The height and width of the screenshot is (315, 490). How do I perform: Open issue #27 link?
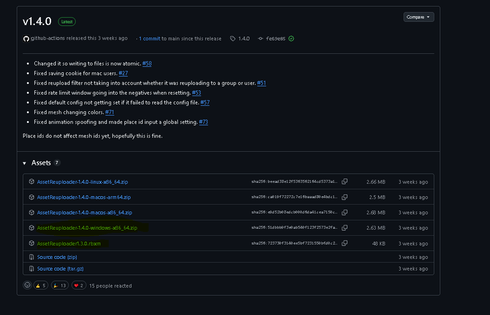point(123,73)
